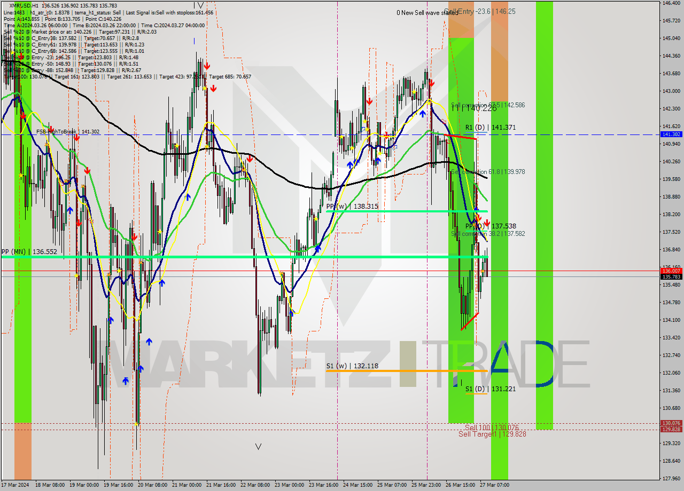This screenshot has width=684, height=491.
Task: Click the S1 (w) | 132.118 label
Action: pos(349,366)
